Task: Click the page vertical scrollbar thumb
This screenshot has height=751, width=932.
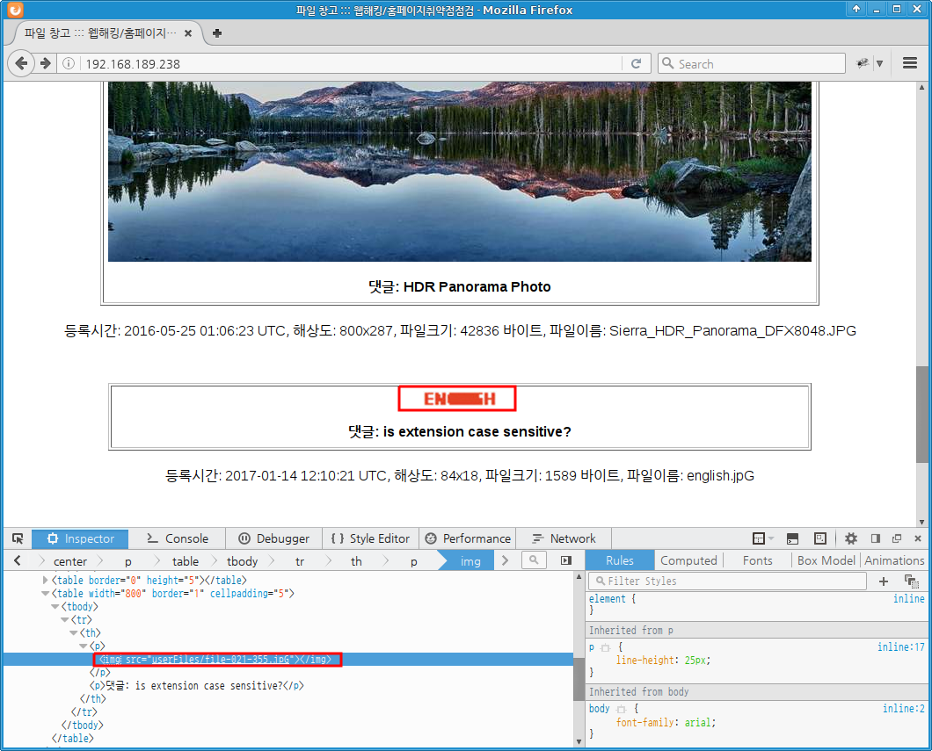Action: click(x=922, y=414)
